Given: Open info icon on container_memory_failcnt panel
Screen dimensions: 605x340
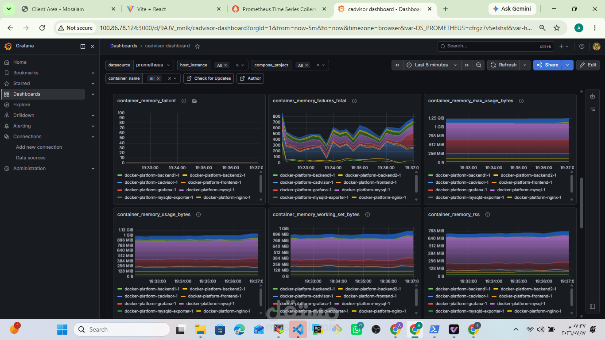Looking at the screenshot, I should point(184,101).
